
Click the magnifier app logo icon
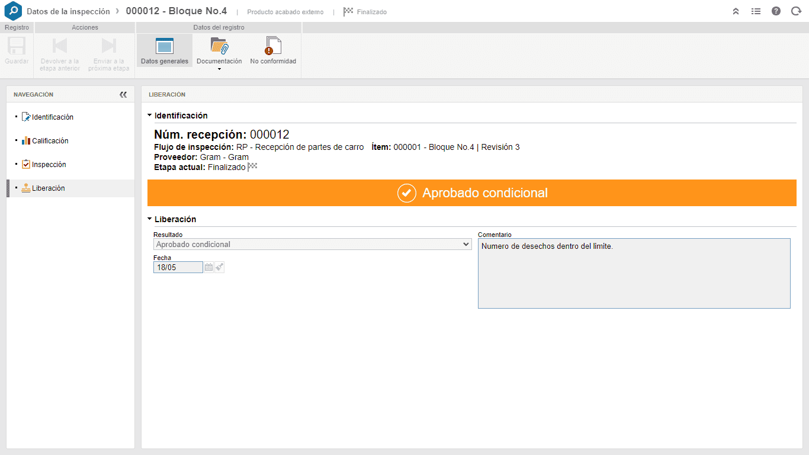(x=13, y=11)
